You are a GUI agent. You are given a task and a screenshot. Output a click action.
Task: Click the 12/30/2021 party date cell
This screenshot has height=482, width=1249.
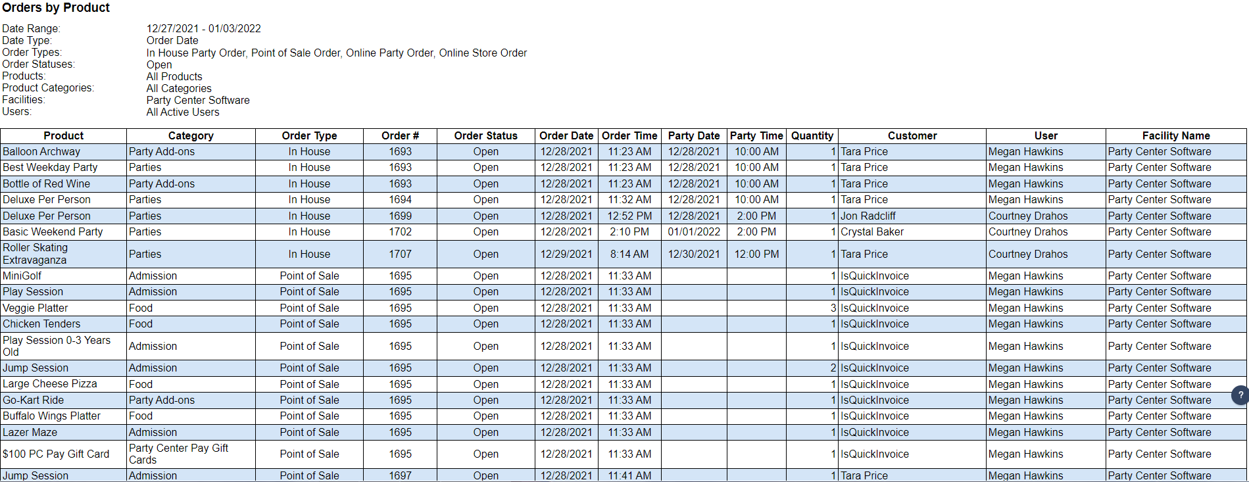coord(694,254)
